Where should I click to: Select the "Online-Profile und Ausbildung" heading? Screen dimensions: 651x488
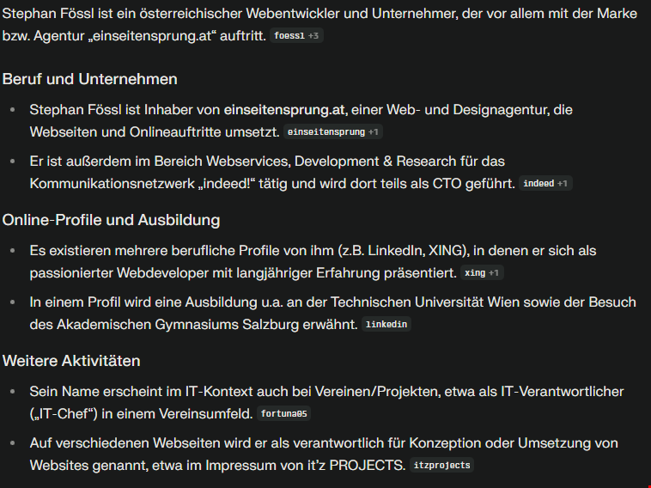[111, 220]
